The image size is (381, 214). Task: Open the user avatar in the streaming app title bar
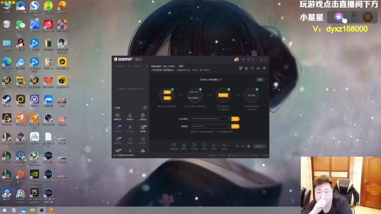(236, 59)
